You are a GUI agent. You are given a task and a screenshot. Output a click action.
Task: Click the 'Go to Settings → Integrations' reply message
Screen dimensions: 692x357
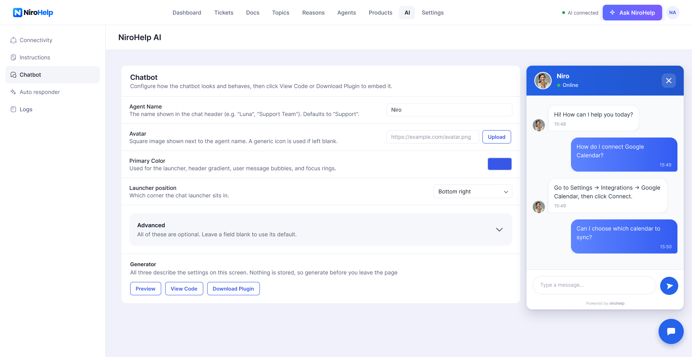coord(608,196)
